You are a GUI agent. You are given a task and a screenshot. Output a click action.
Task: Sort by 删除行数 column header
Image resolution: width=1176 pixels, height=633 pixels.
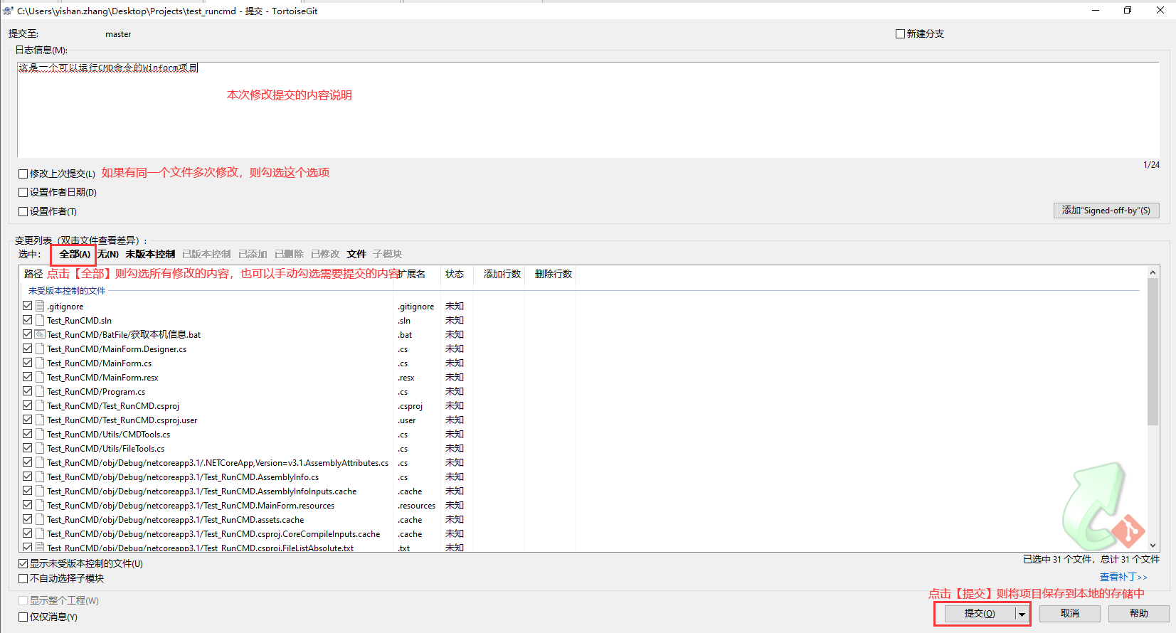coord(553,274)
